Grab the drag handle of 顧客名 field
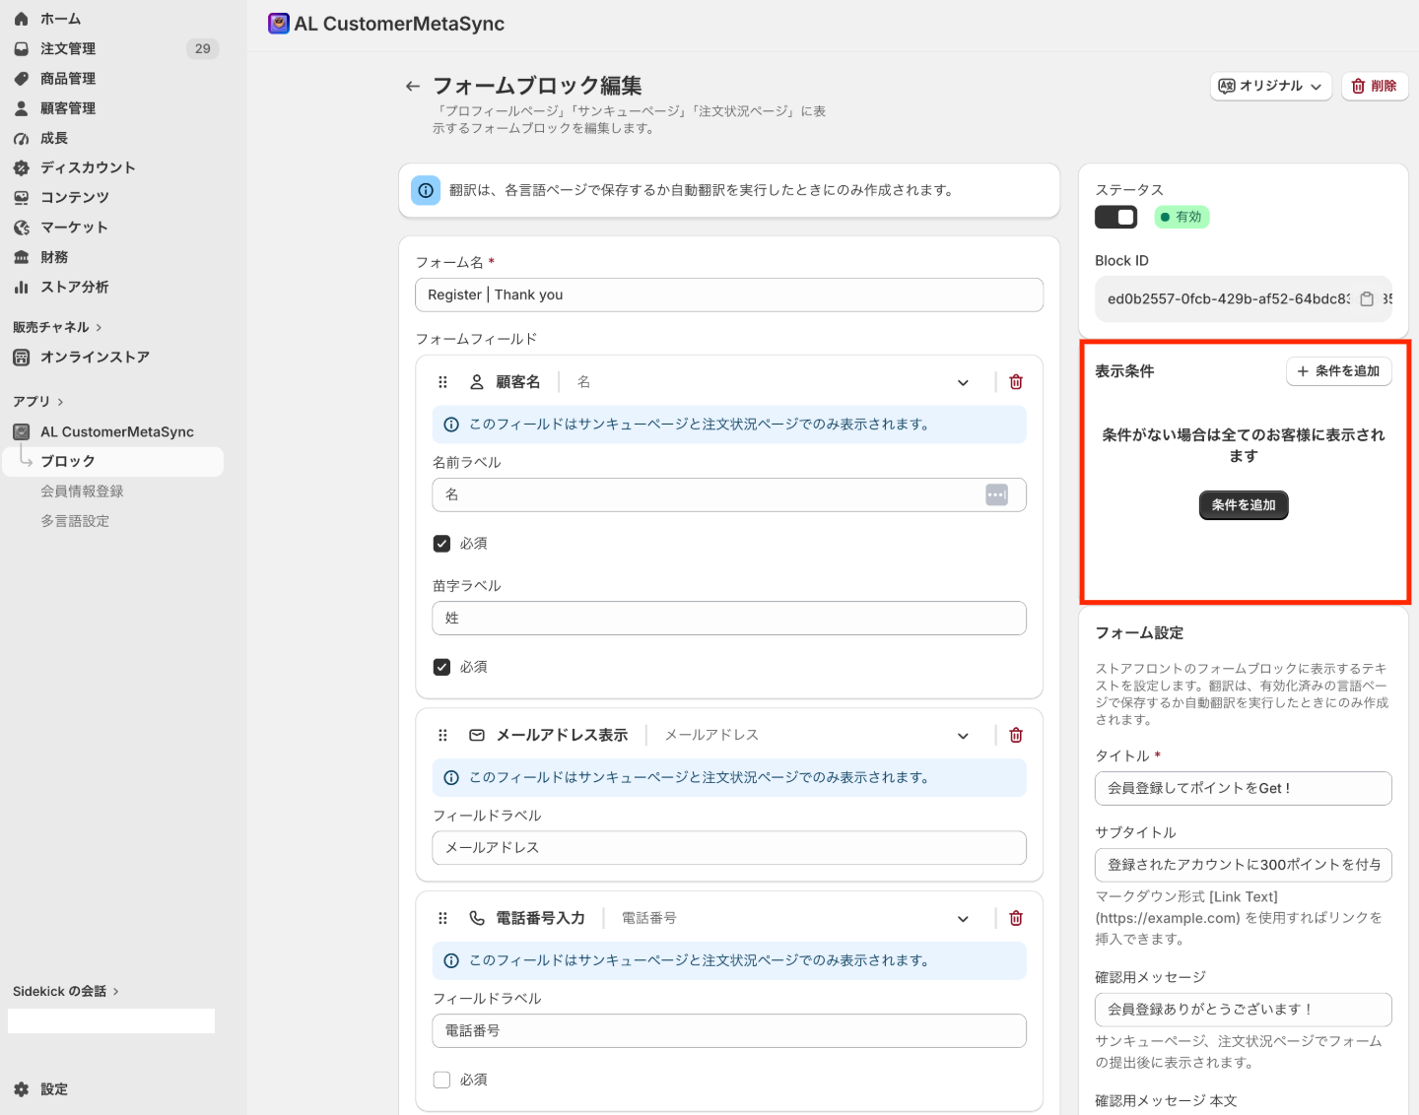1419x1115 pixels. pos(442,382)
